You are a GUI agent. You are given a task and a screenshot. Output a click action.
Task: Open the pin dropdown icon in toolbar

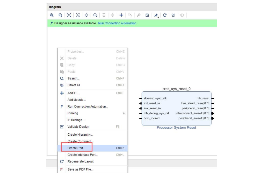[x=156, y=16]
